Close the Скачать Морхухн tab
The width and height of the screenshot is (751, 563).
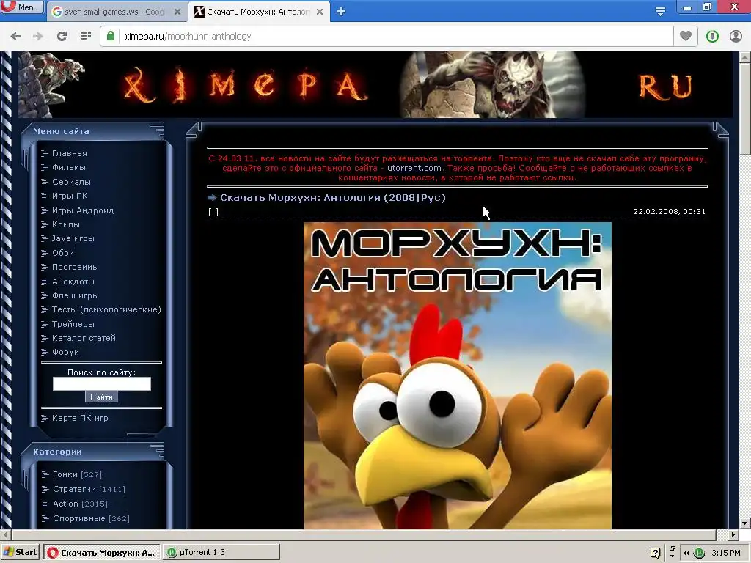click(320, 12)
